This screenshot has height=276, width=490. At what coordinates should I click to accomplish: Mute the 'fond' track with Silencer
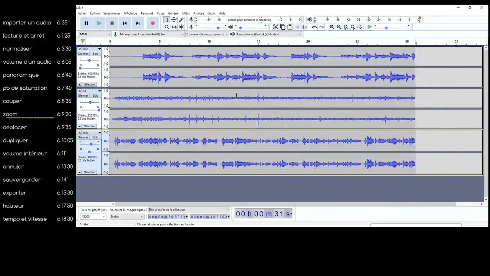click(83, 54)
